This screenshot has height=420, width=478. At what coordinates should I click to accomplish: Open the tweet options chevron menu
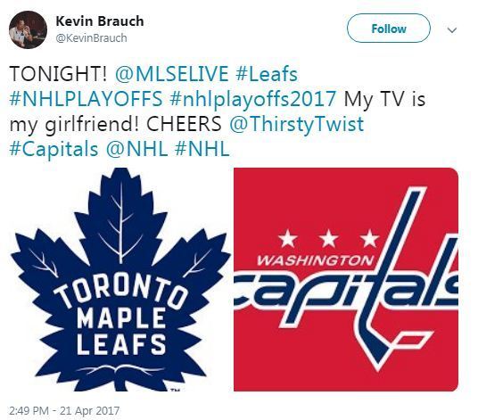pos(452,29)
